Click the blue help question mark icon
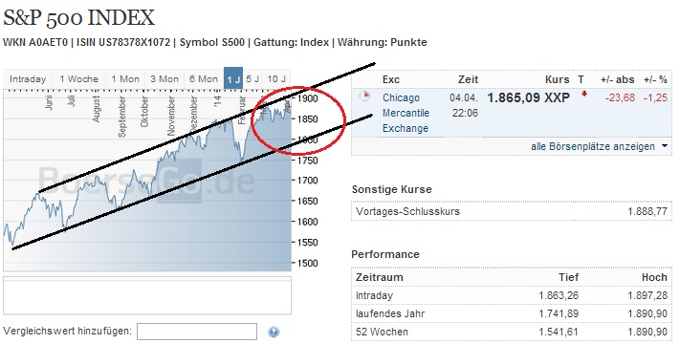680x344 pixels. pos(274,332)
